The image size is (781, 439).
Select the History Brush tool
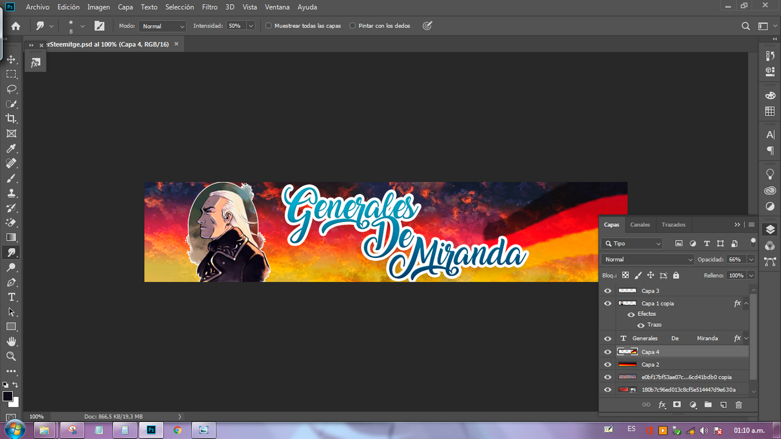11,208
